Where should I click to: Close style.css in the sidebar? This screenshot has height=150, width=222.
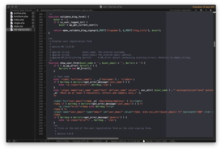pos(33,26)
